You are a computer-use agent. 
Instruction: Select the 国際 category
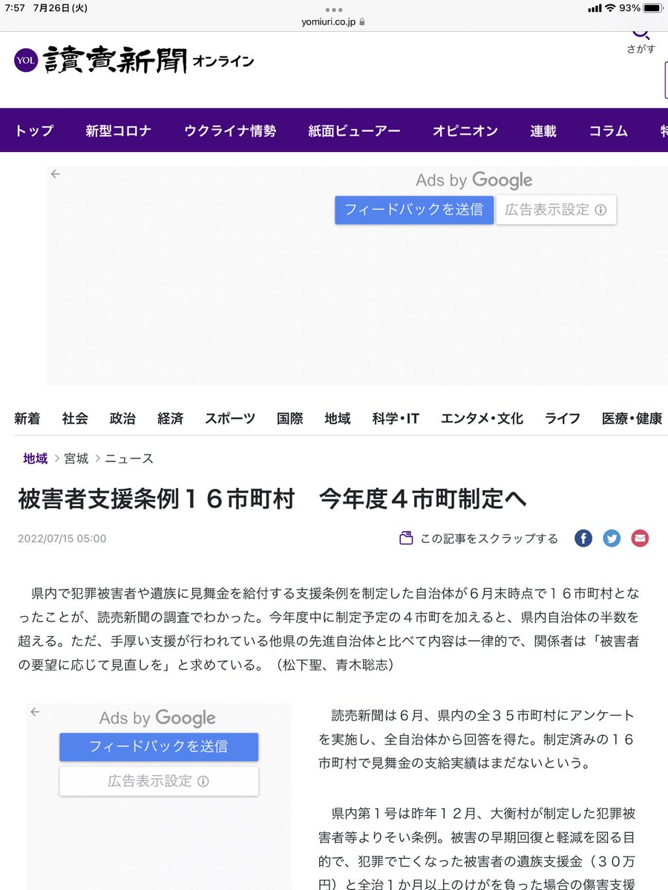click(x=290, y=418)
